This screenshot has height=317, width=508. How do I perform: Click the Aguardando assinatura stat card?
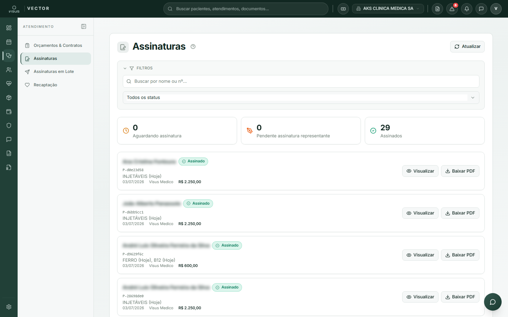click(177, 131)
